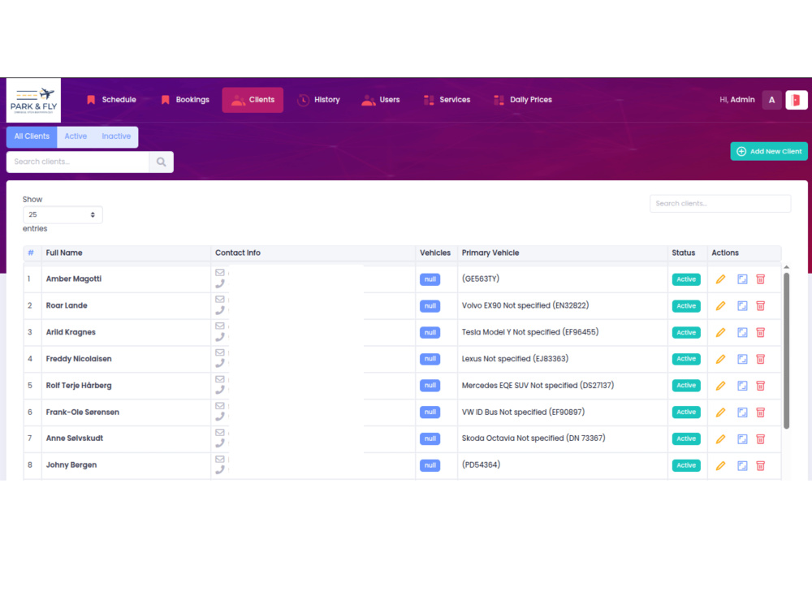
Task: Delete Arild Kragnes with the trash icon
Action: (761, 333)
